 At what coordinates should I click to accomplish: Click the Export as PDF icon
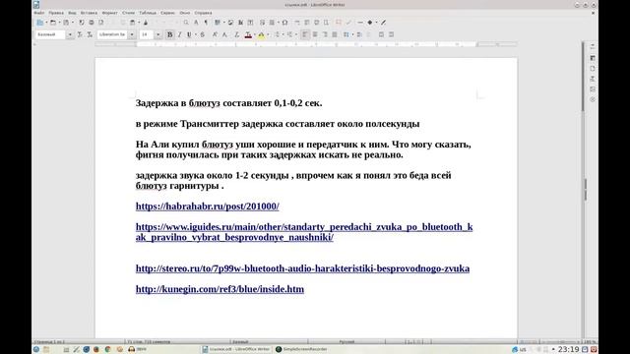(82, 23)
